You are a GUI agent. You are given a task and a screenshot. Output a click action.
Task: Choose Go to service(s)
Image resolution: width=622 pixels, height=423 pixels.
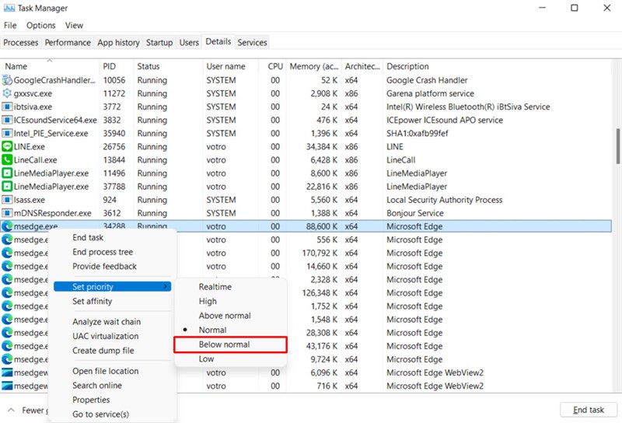coord(100,414)
